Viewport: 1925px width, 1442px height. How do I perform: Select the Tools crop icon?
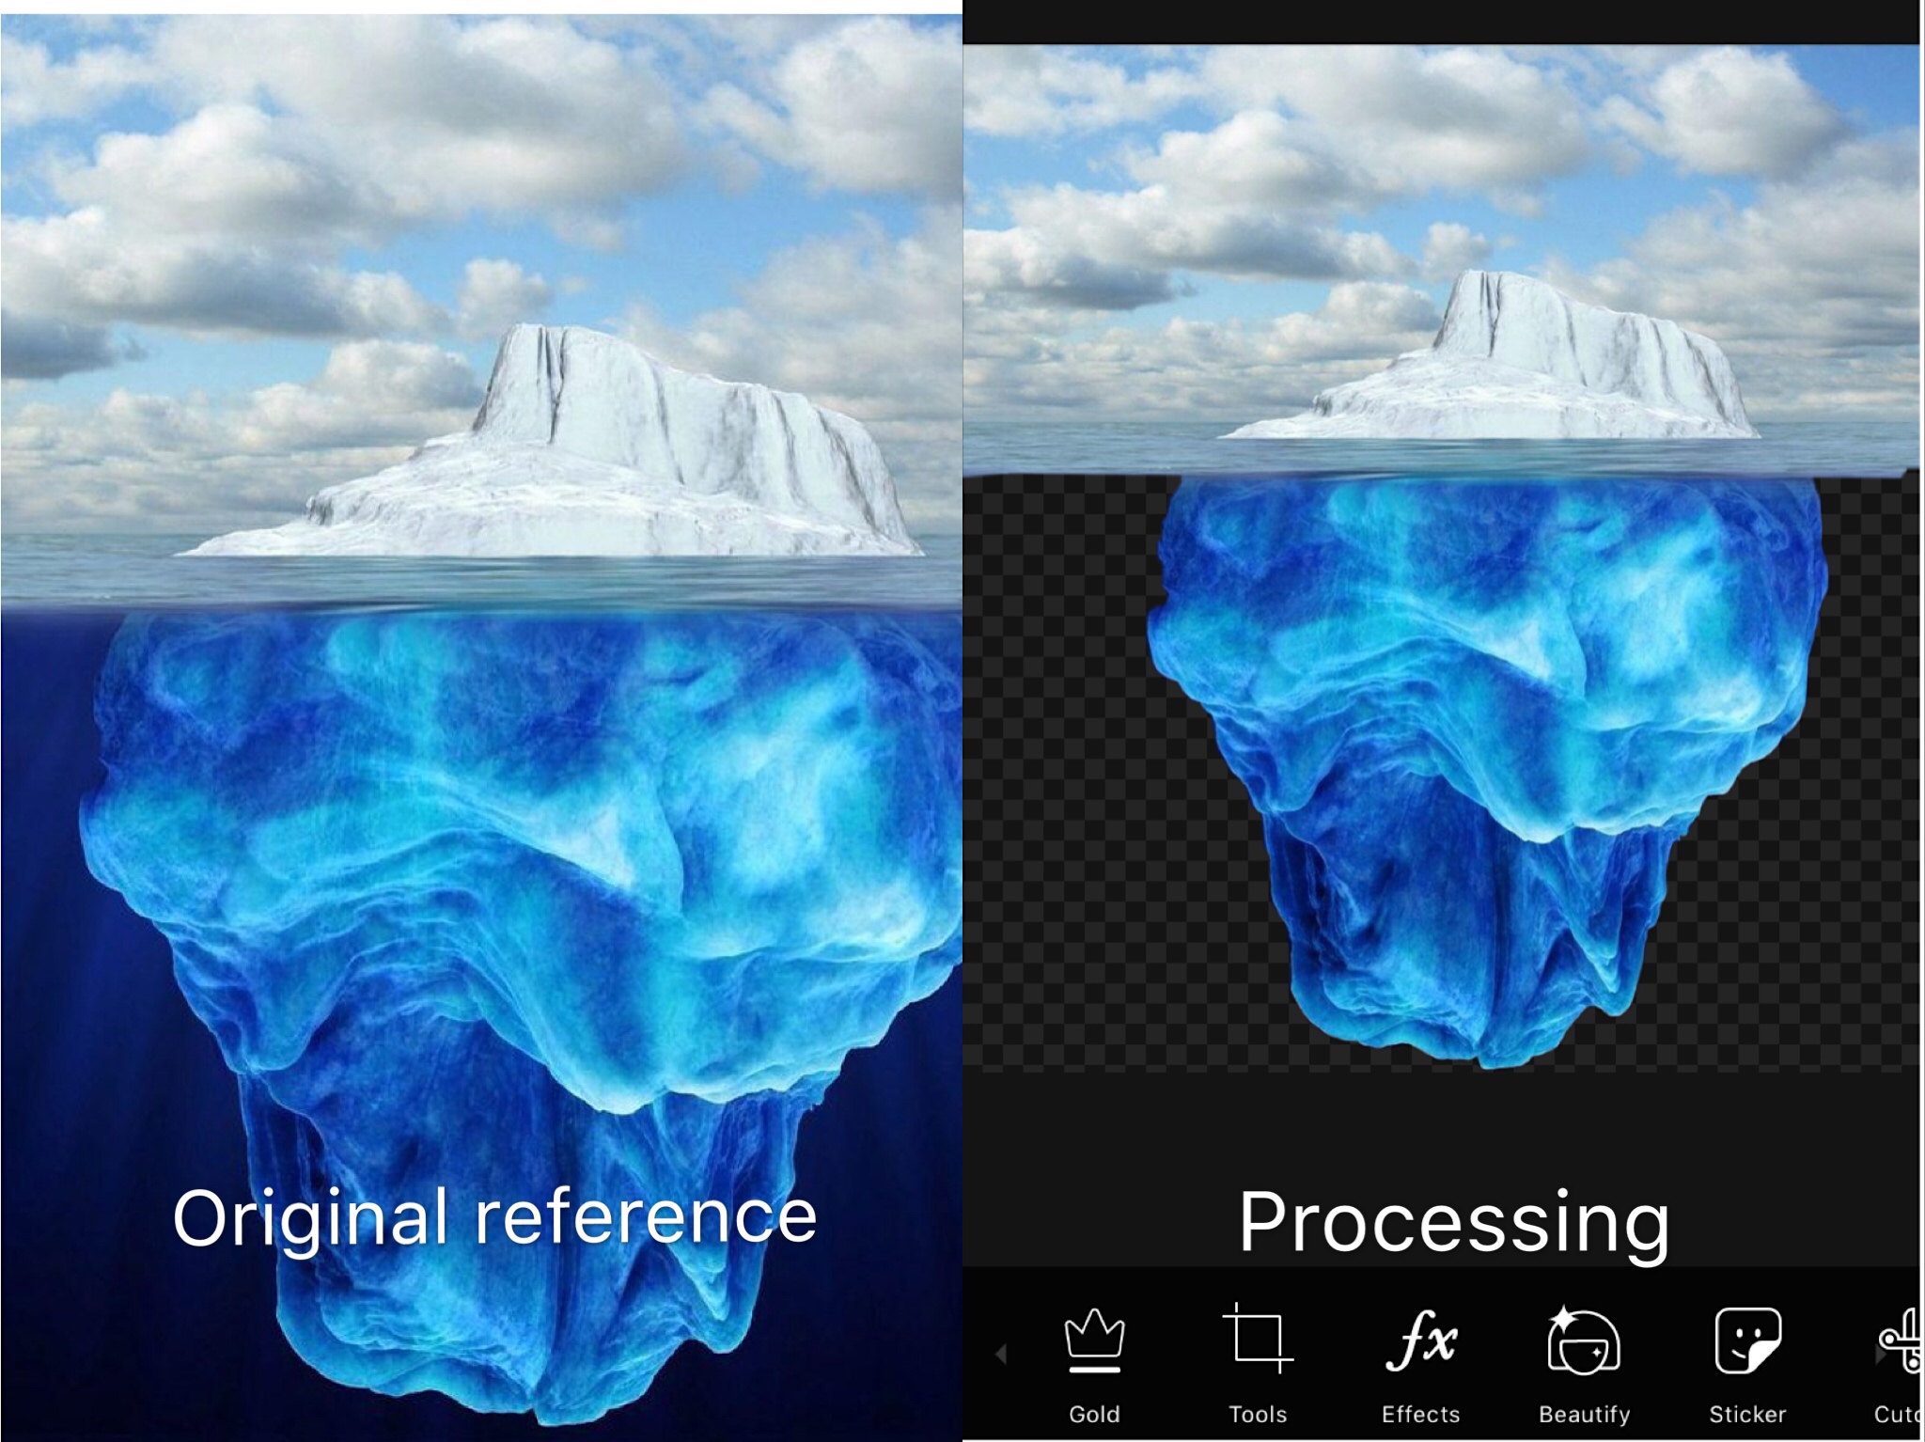pyautogui.click(x=1258, y=1339)
